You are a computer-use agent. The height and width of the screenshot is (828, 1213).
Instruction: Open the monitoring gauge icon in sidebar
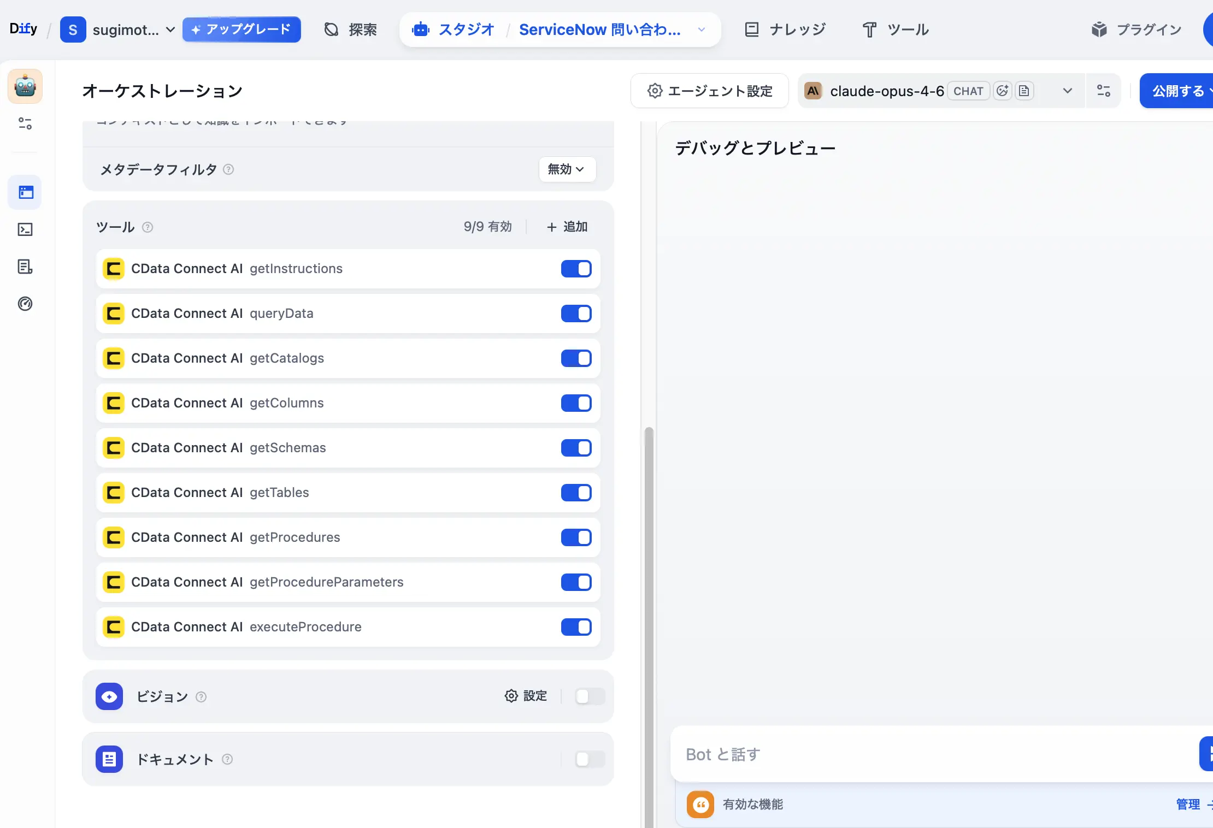point(25,304)
